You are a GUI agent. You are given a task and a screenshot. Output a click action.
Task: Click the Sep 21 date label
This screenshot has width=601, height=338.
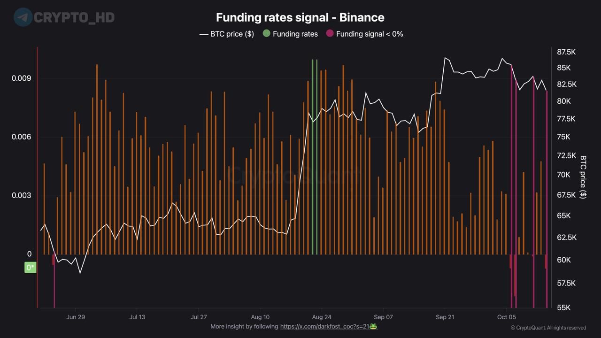pyautogui.click(x=445, y=317)
